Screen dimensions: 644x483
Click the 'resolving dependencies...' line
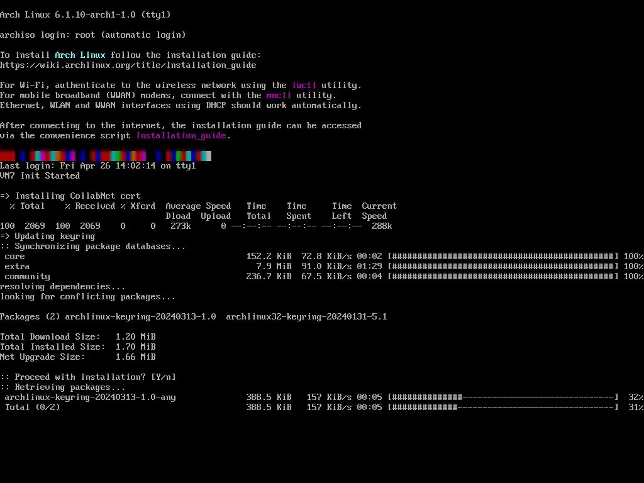tap(63, 286)
